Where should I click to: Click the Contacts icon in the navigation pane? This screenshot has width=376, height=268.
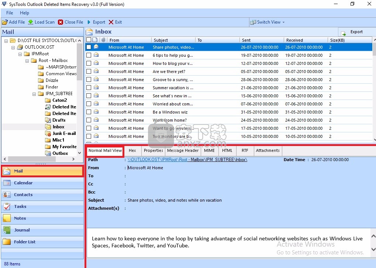(x=7, y=195)
